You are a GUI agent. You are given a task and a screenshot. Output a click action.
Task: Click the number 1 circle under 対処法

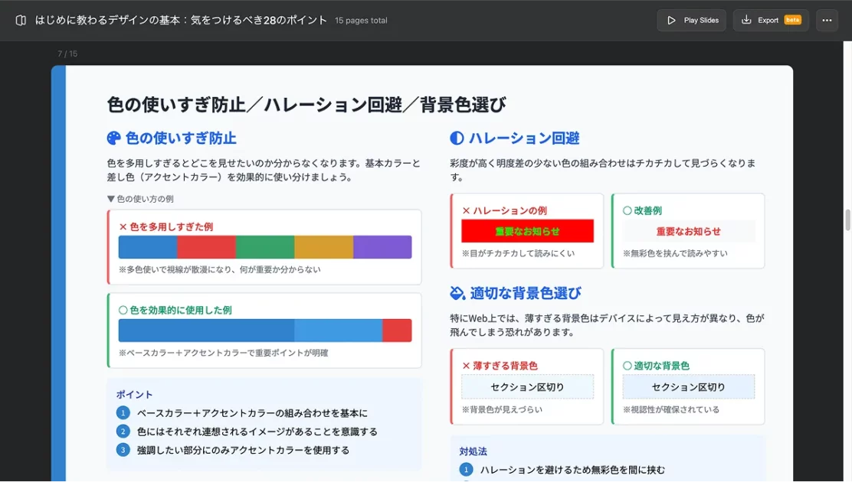(466, 470)
